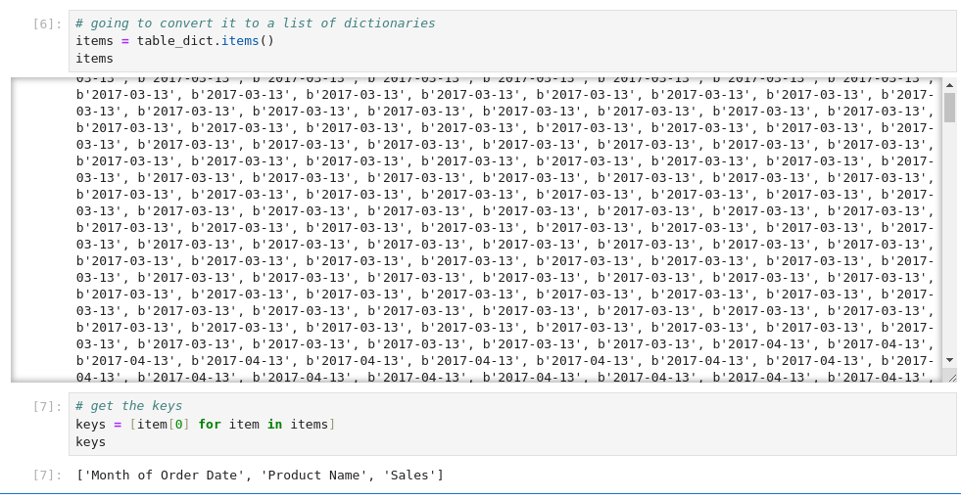Click the 'keys = [item[0] for item in items]' line
The image size is (961, 499).
tap(205, 424)
